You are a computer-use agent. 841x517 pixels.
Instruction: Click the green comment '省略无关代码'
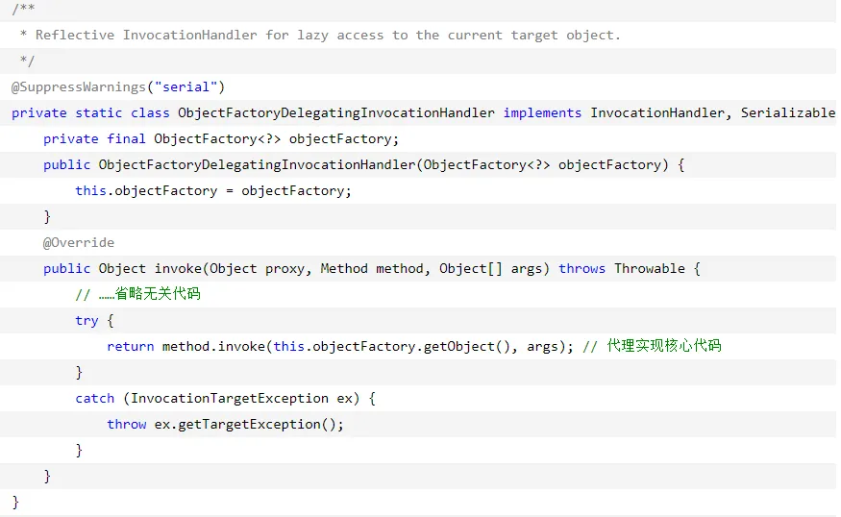(158, 294)
